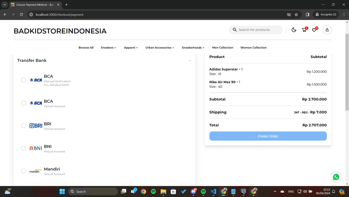Show hidden icons in the system tray

tap(275, 191)
